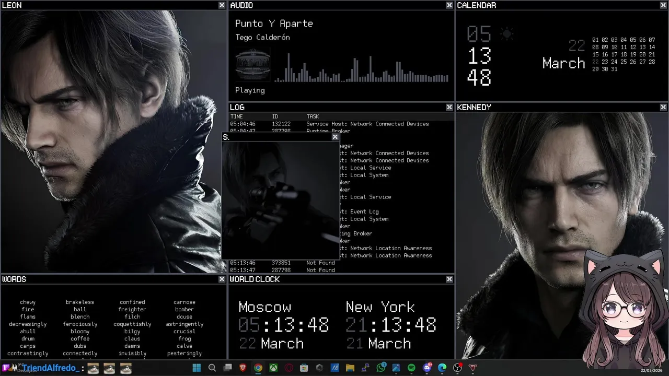Click the song title Punto Y Aparte
Screen dimensions: 669x376
274,23
